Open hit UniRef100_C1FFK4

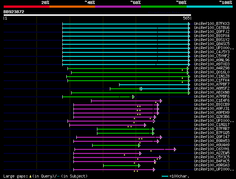pyautogui.click(x=212, y=80)
